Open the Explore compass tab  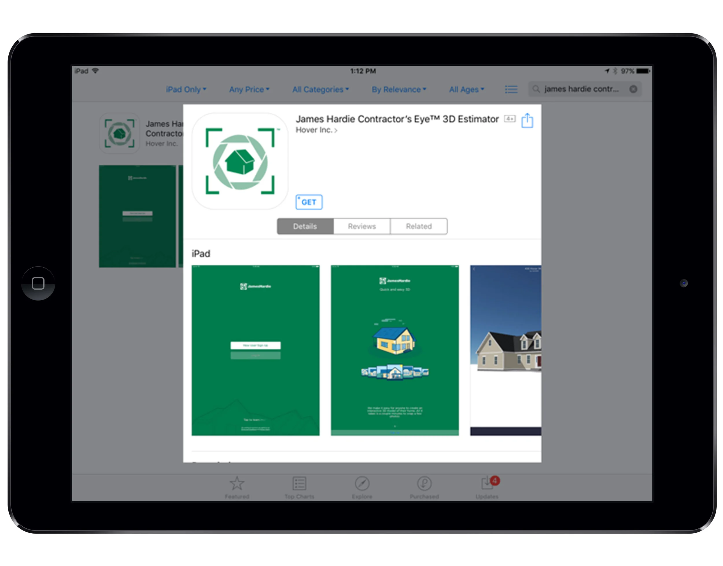[362, 484]
